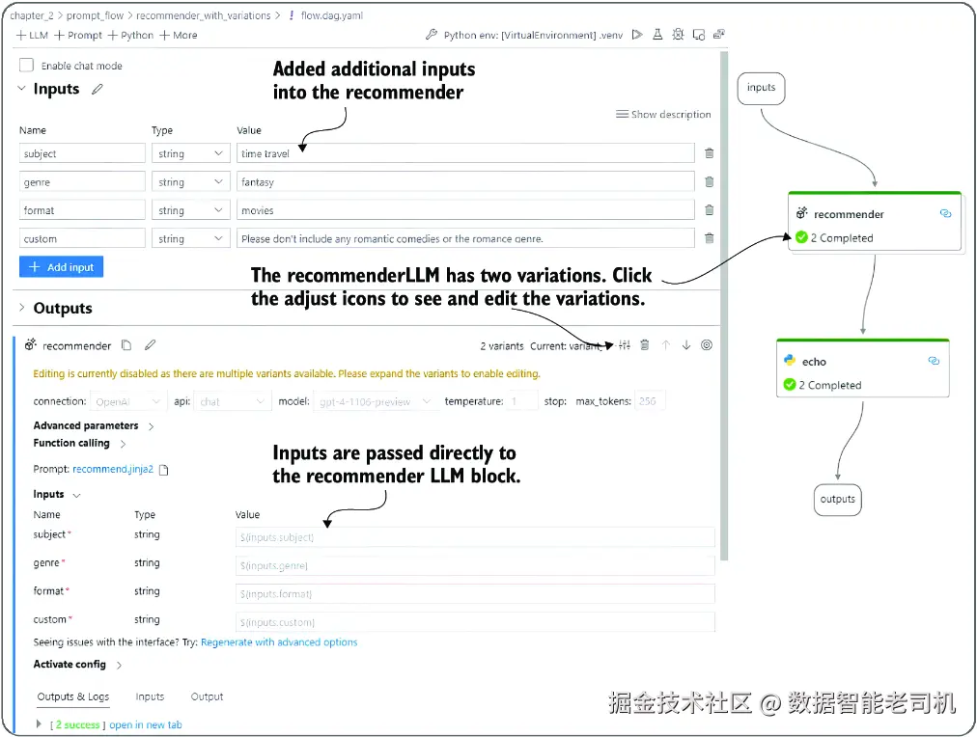Open the connection dropdown showing OpenAI

coord(127,401)
